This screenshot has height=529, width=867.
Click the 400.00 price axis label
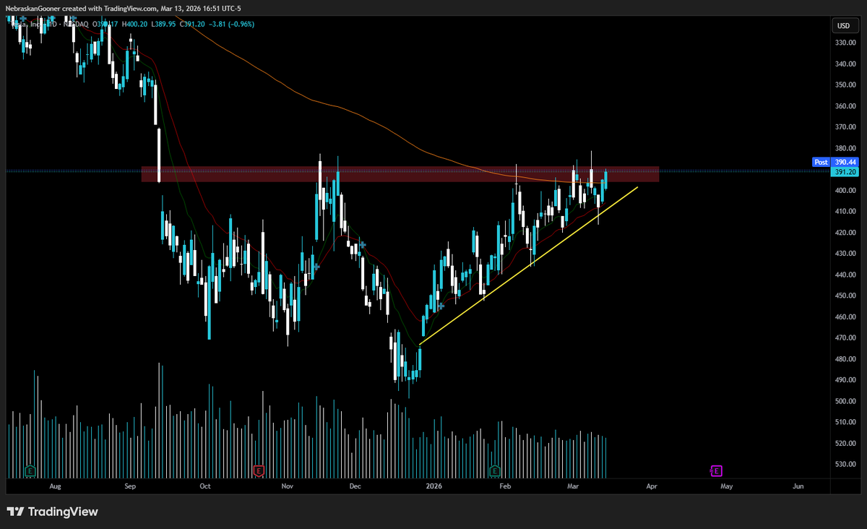[x=845, y=191]
